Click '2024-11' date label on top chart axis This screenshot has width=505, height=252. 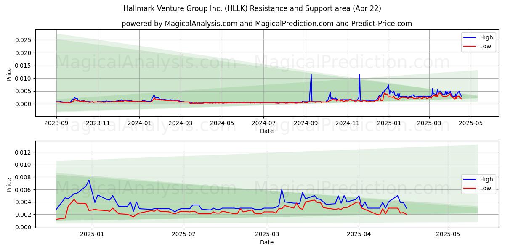(x=347, y=123)
